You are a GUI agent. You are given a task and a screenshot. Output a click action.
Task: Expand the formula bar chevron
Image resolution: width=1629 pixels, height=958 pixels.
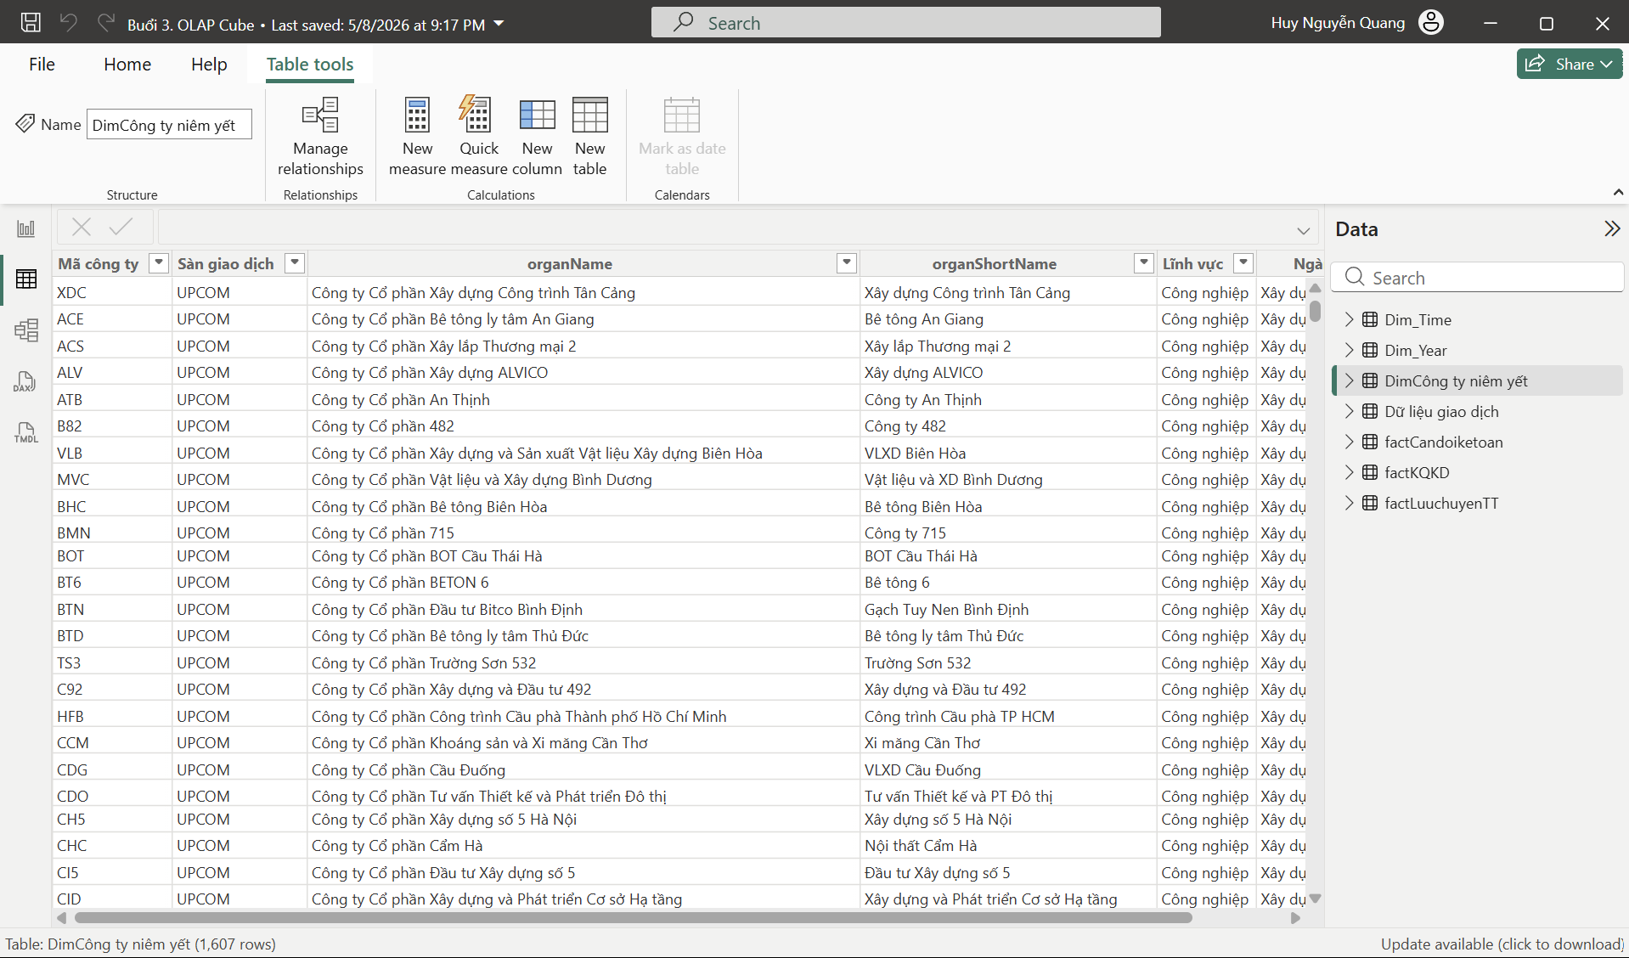click(1303, 230)
